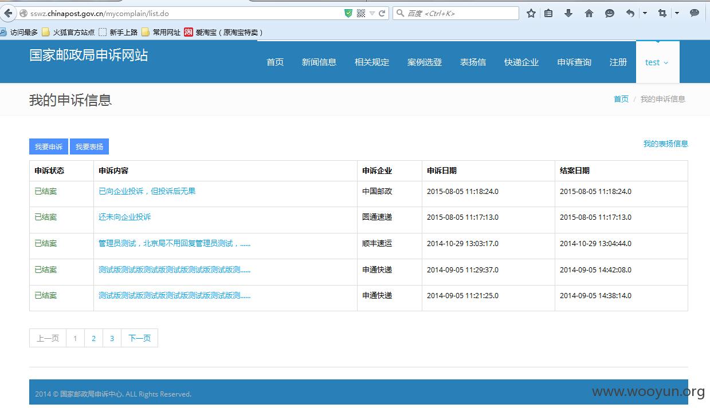Open the 表扬信 menu item
The width and height of the screenshot is (710, 408).
[x=473, y=62]
